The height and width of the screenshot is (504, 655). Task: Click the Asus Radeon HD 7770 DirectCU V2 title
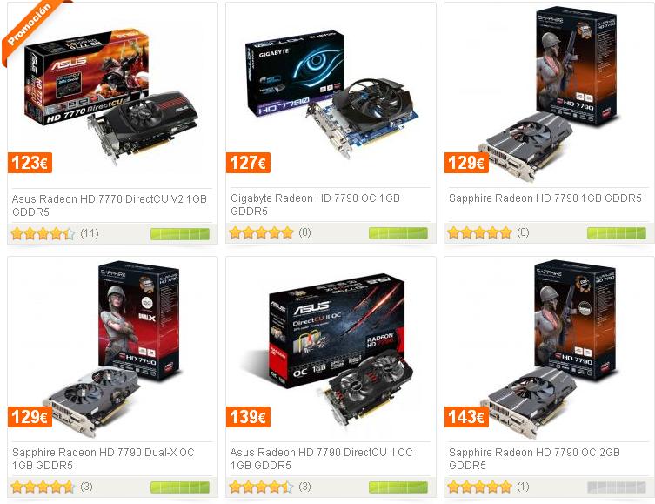(x=110, y=205)
